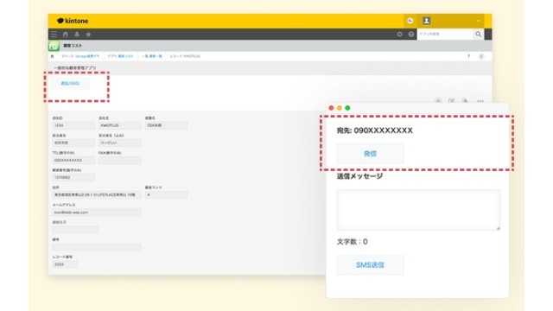The height and width of the screenshot is (311, 553).
Task: Click the yellow minimize dot of popup window
Action: click(x=340, y=108)
